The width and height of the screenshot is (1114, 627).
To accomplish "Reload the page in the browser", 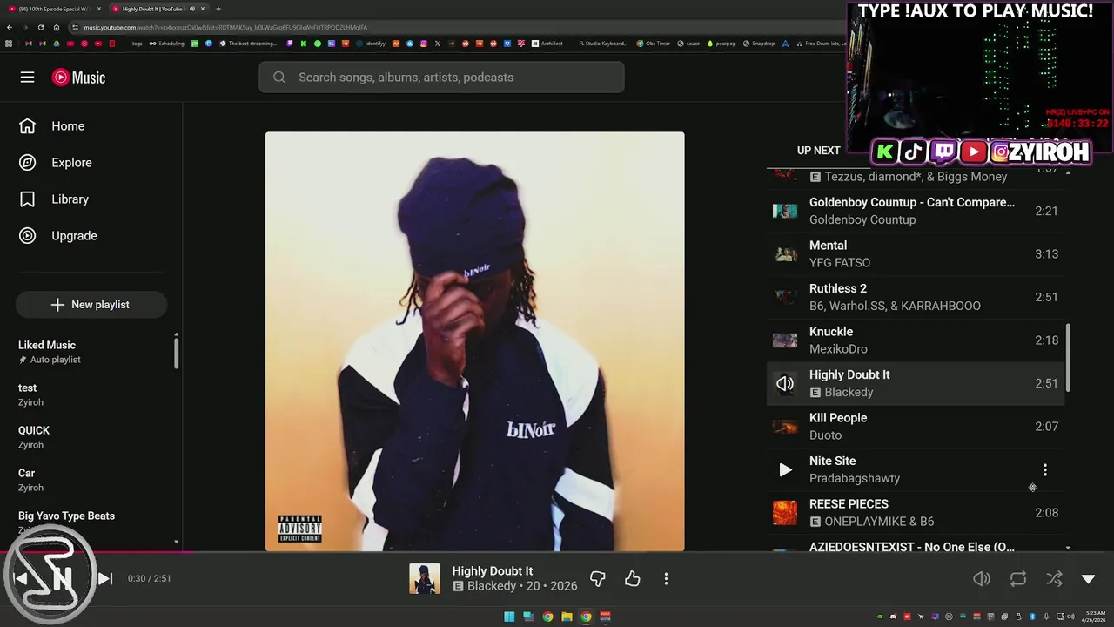I will [40, 27].
